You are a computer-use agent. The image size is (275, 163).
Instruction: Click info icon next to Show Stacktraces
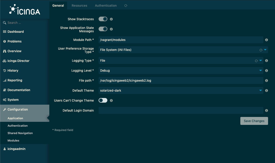coord(111,19)
